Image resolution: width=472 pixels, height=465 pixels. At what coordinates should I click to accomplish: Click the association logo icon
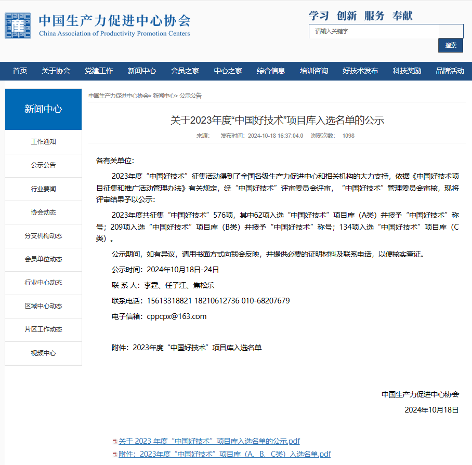[18, 25]
